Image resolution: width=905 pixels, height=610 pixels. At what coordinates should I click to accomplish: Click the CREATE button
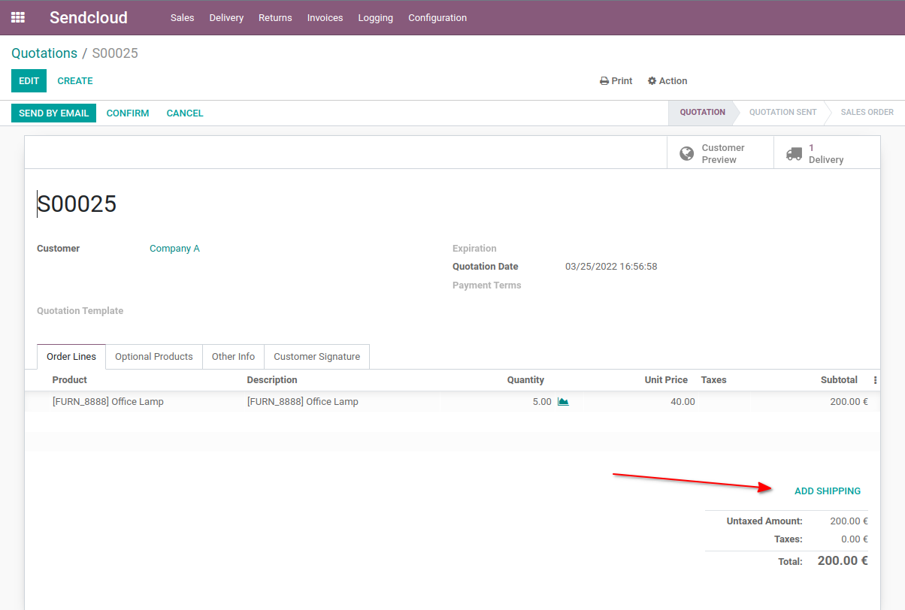click(x=75, y=80)
